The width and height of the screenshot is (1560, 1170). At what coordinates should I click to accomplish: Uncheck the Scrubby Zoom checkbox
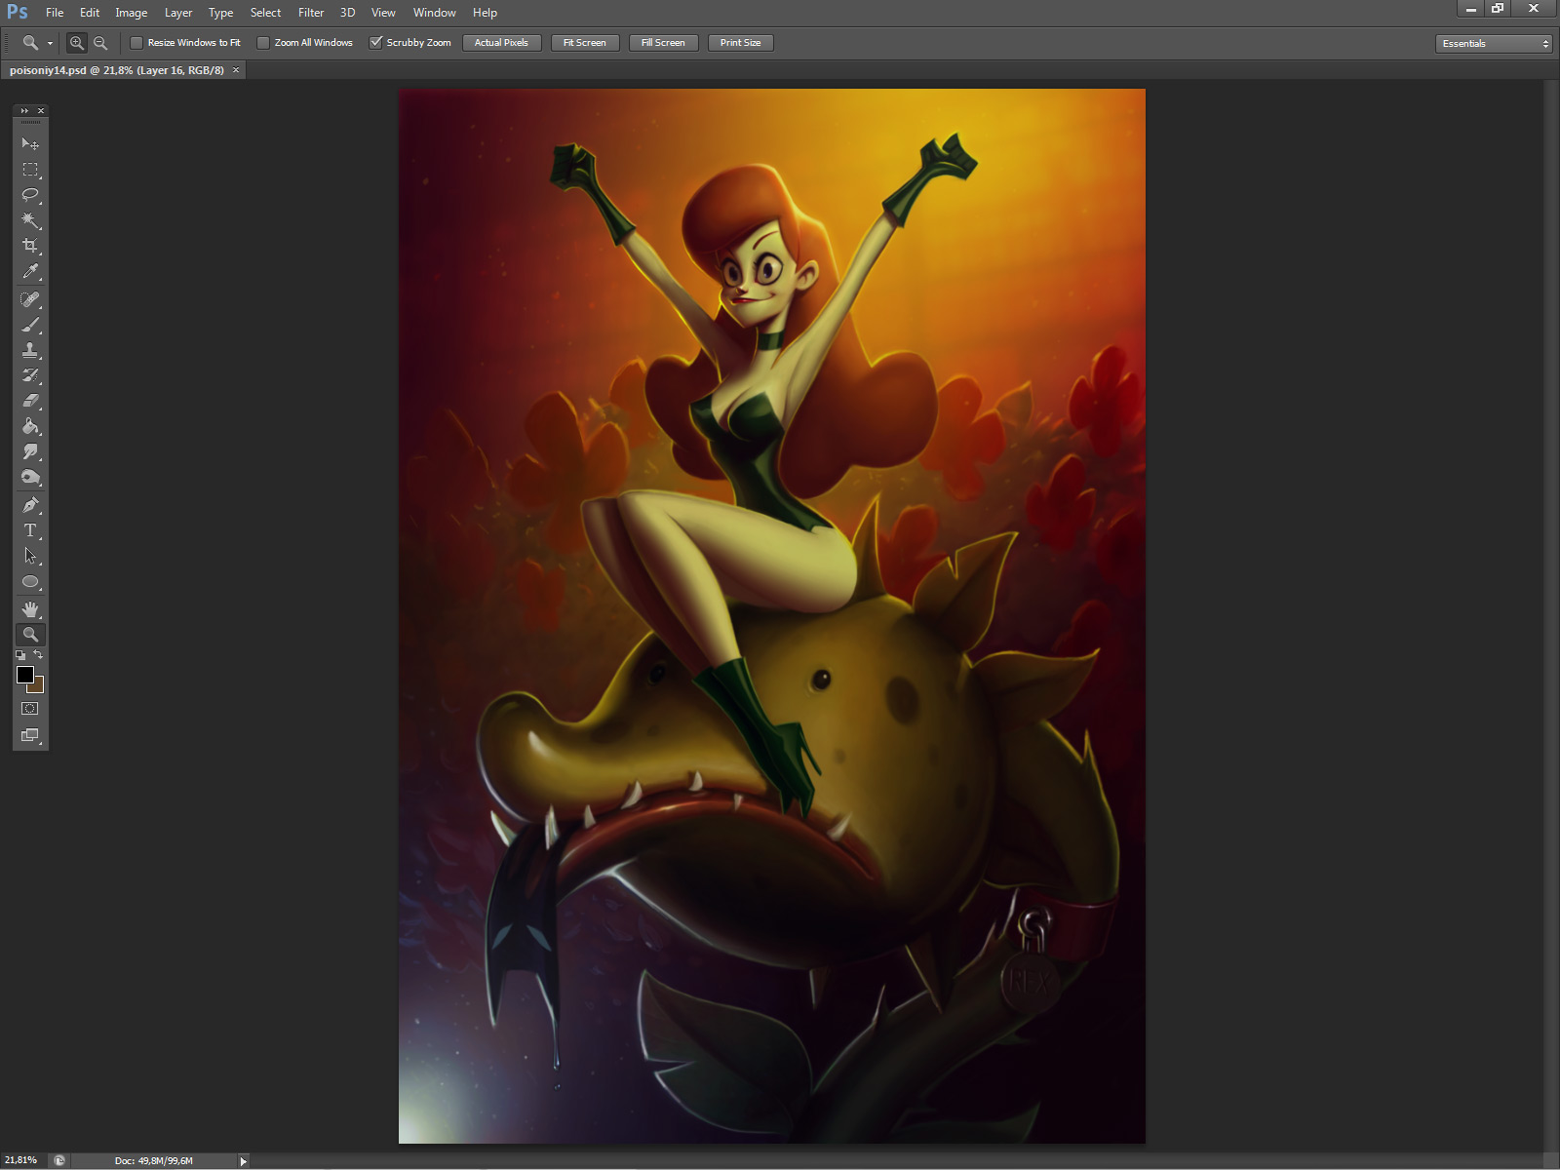click(x=375, y=43)
